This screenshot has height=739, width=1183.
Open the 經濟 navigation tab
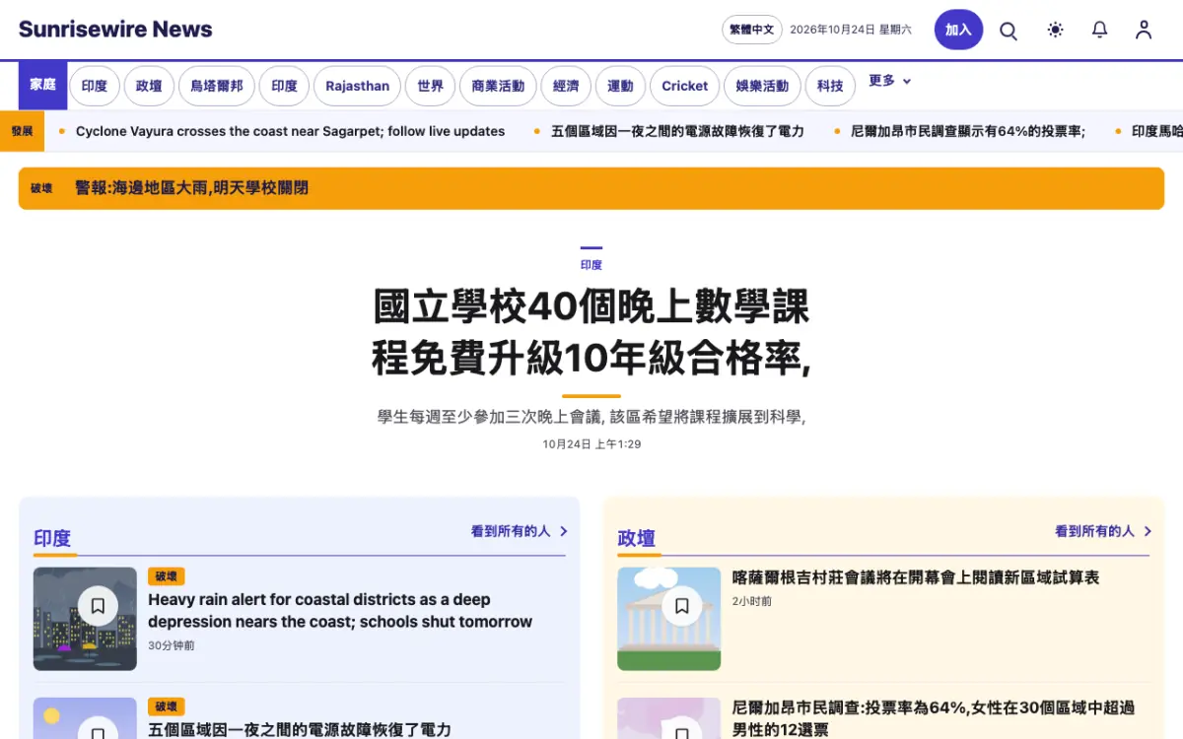click(566, 86)
